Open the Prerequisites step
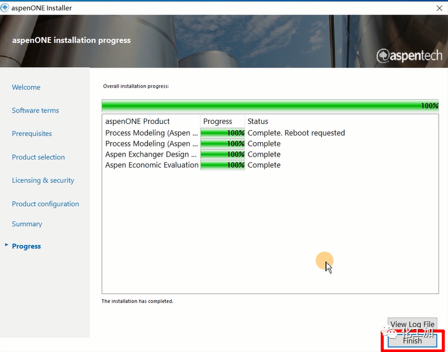 point(31,134)
